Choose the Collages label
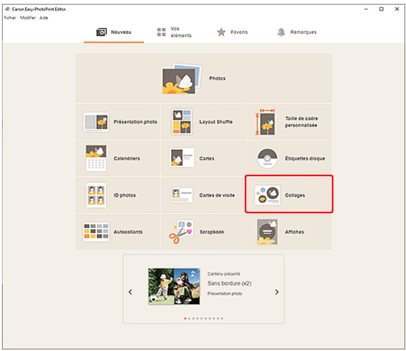 (x=295, y=195)
